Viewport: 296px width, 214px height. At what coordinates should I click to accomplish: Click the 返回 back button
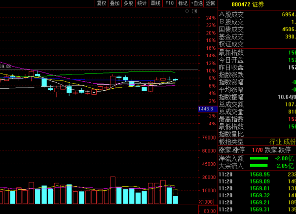click(211, 3)
